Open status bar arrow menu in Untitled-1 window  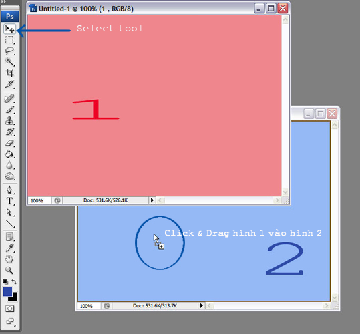point(152,200)
